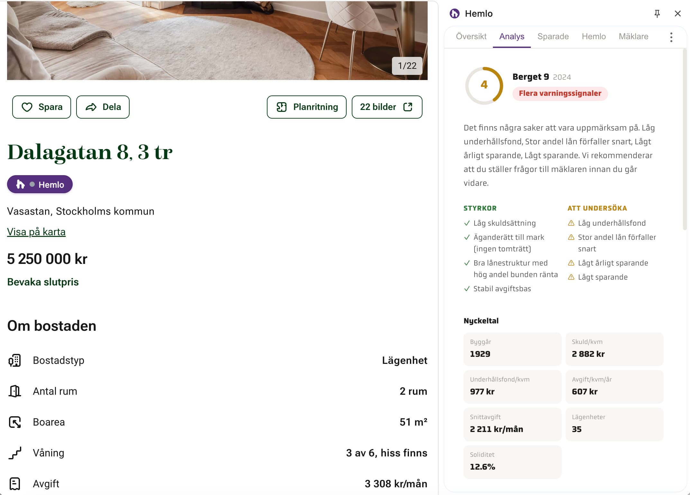690x495 pixels.
Task: Select the Sparade tab
Action: [553, 36]
